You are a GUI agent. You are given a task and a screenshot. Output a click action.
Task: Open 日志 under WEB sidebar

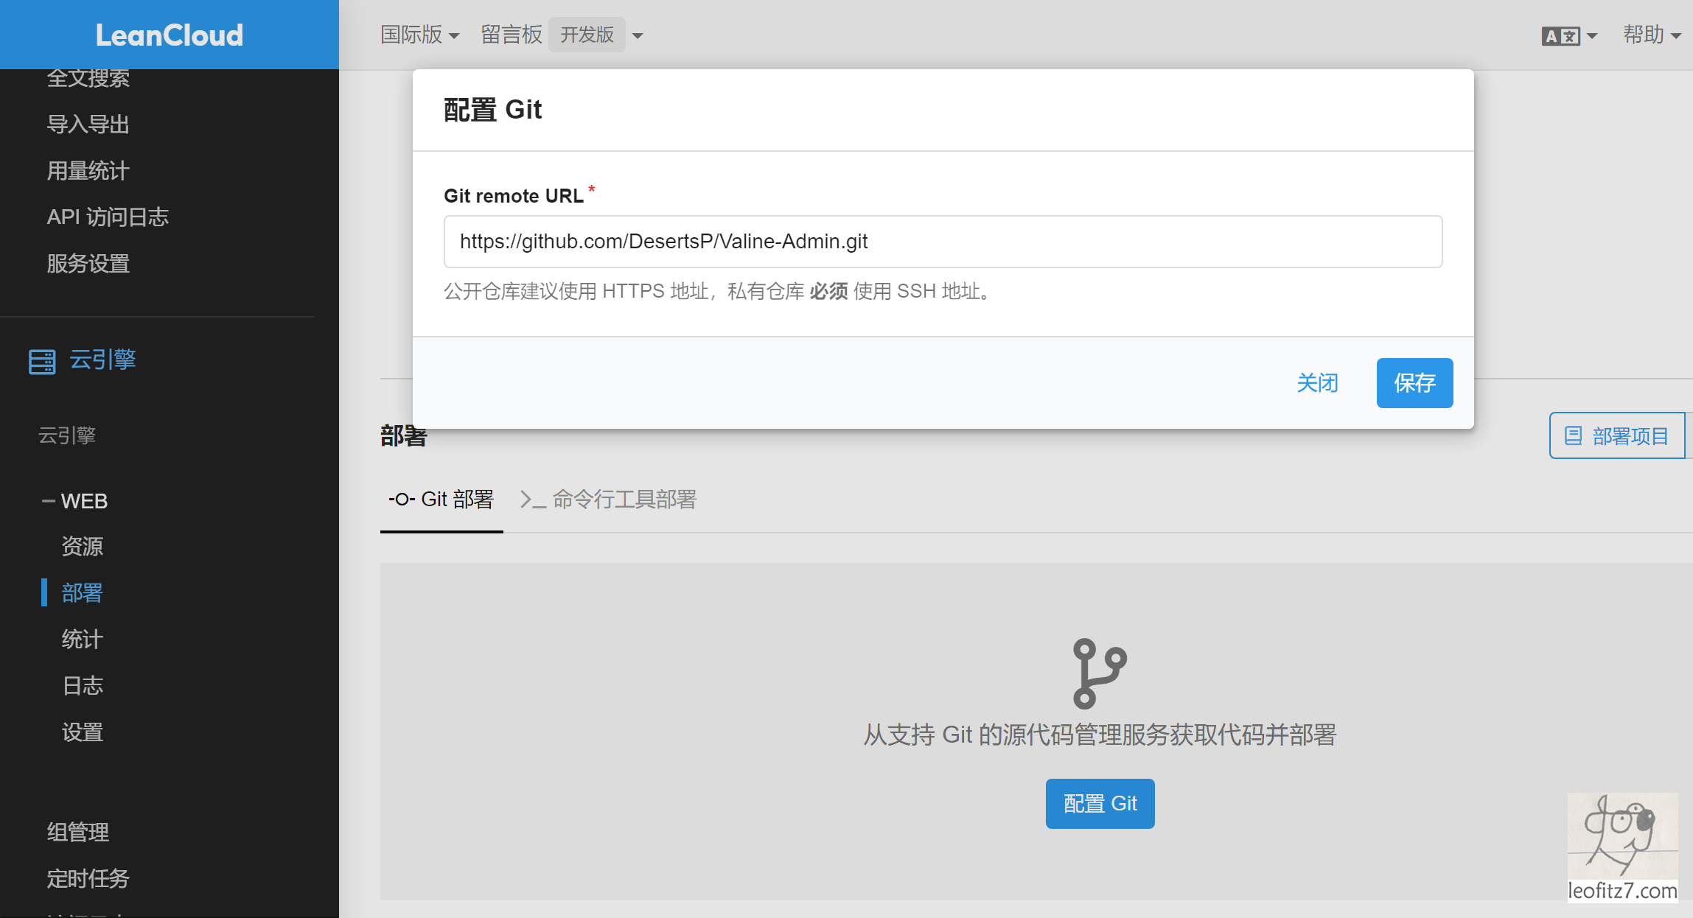pos(83,685)
